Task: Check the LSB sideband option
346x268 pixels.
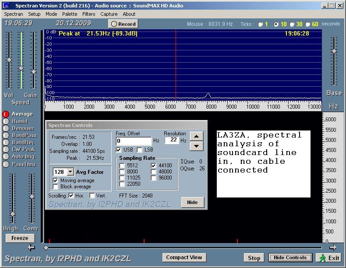Action: (140, 150)
